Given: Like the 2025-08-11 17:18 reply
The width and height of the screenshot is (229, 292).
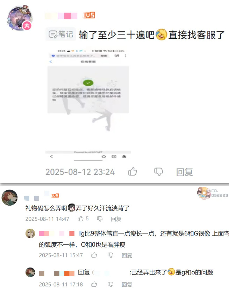Looking at the screenshot, I should 94,284.
